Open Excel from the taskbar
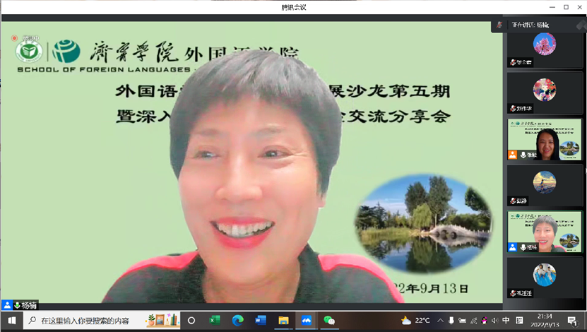 click(x=215, y=321)
